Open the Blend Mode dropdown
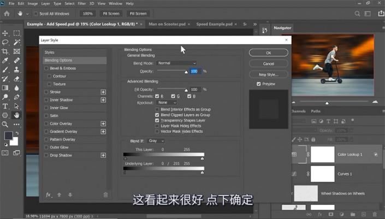The height and width of the screenshot is (219, 385). point(176,63)
